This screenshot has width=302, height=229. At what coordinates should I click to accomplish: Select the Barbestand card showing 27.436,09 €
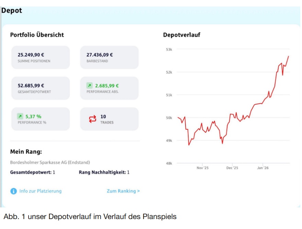[109, 57]
